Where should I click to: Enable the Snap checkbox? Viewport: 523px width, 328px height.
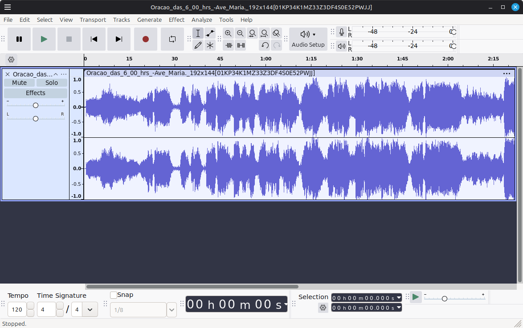(114, 295)
